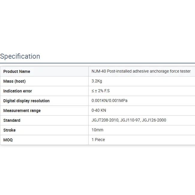Select the Stroke label cell

coord(10,130)
